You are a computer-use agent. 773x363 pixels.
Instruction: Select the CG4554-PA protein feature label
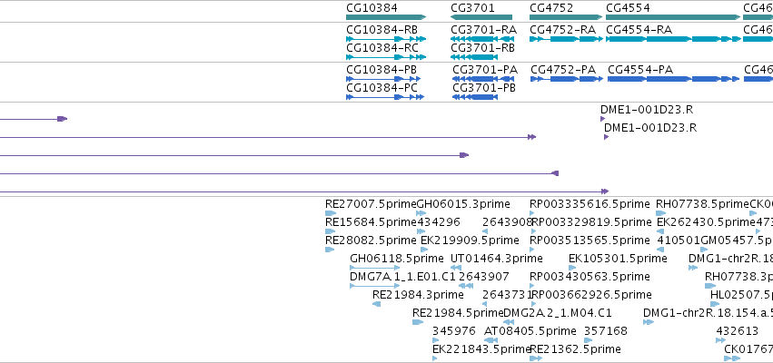point(640,70)
